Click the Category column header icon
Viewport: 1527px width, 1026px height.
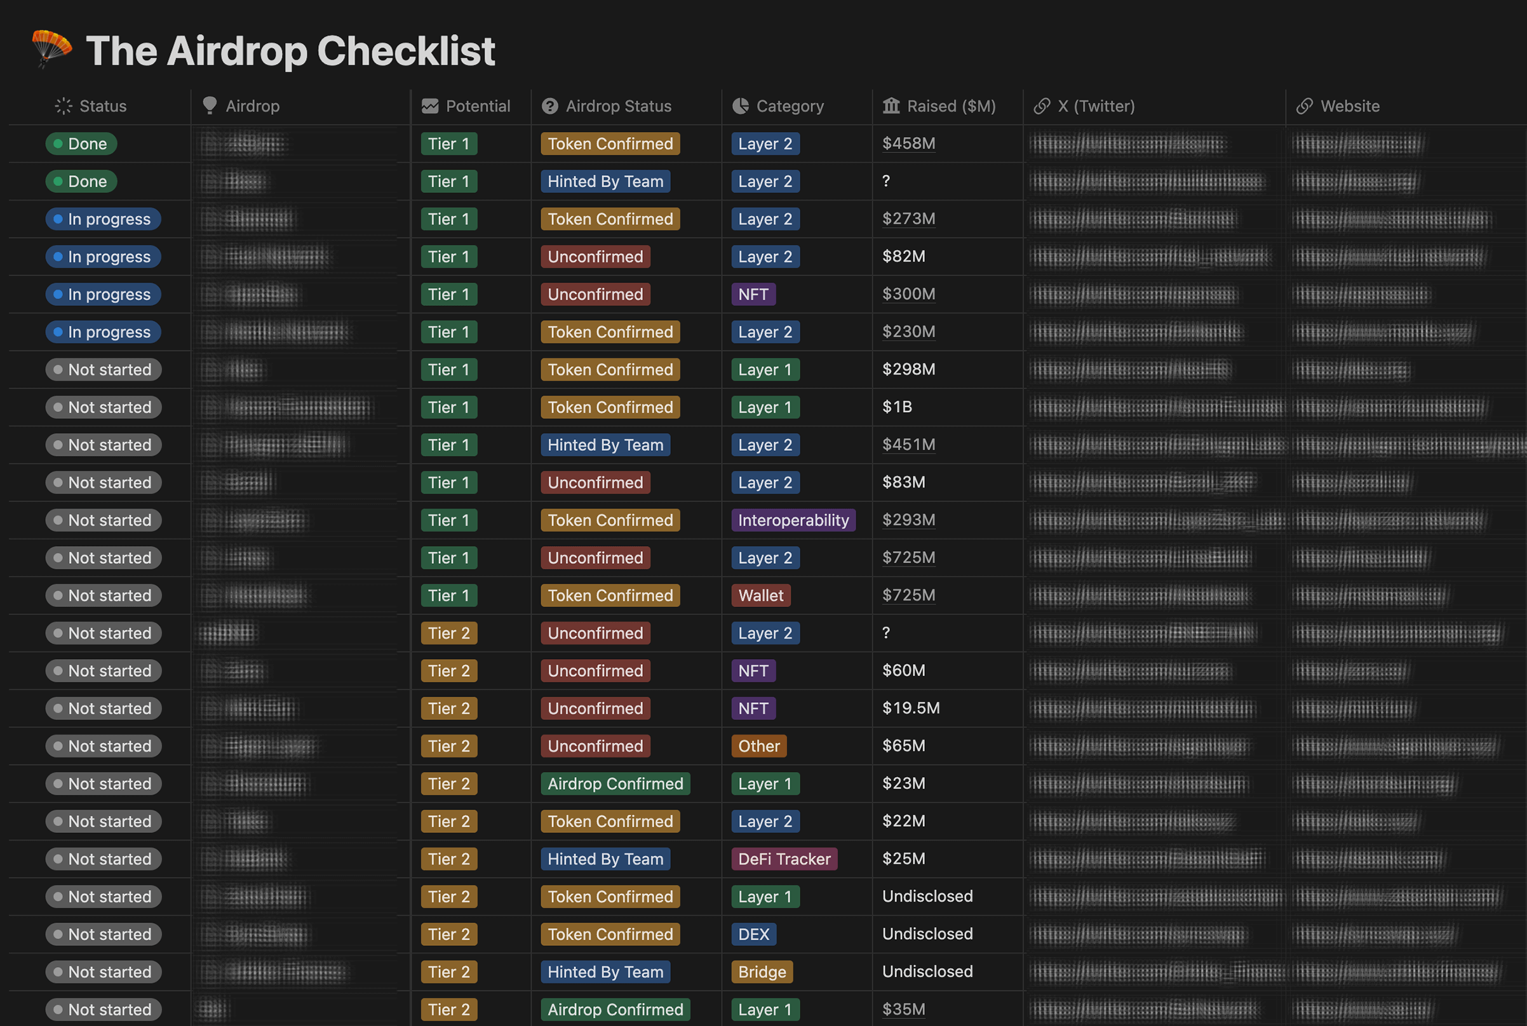(739, 105)
